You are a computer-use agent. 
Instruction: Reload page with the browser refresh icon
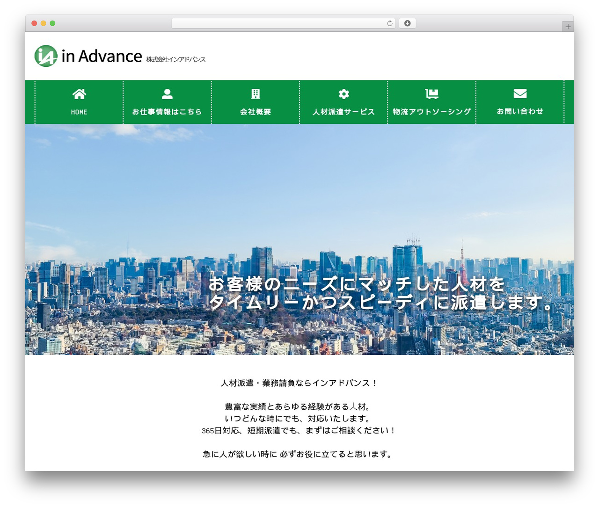tap(390, 23)
